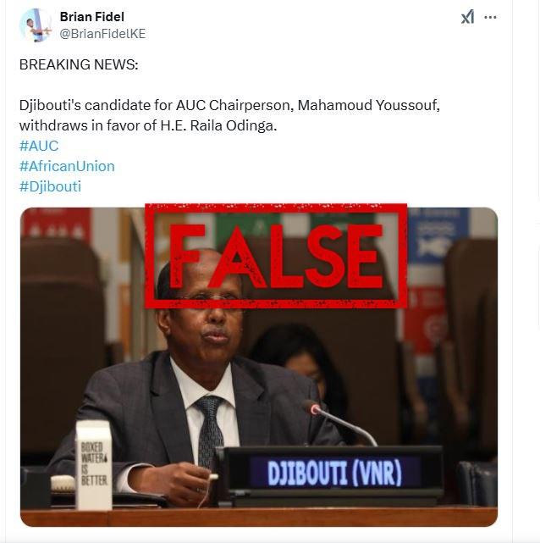
Task: Click the blue SDG banner in the photo
Action: [438, 235]
